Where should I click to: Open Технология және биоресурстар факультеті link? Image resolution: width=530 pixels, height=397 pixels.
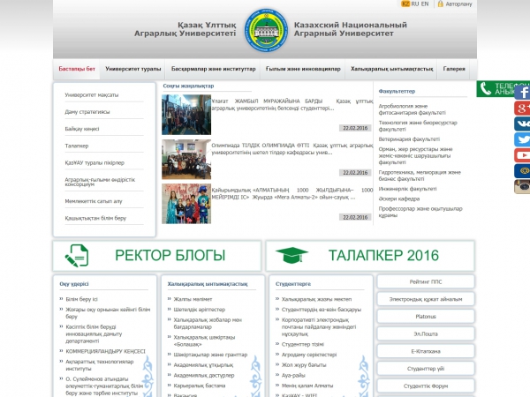point(418,126)
